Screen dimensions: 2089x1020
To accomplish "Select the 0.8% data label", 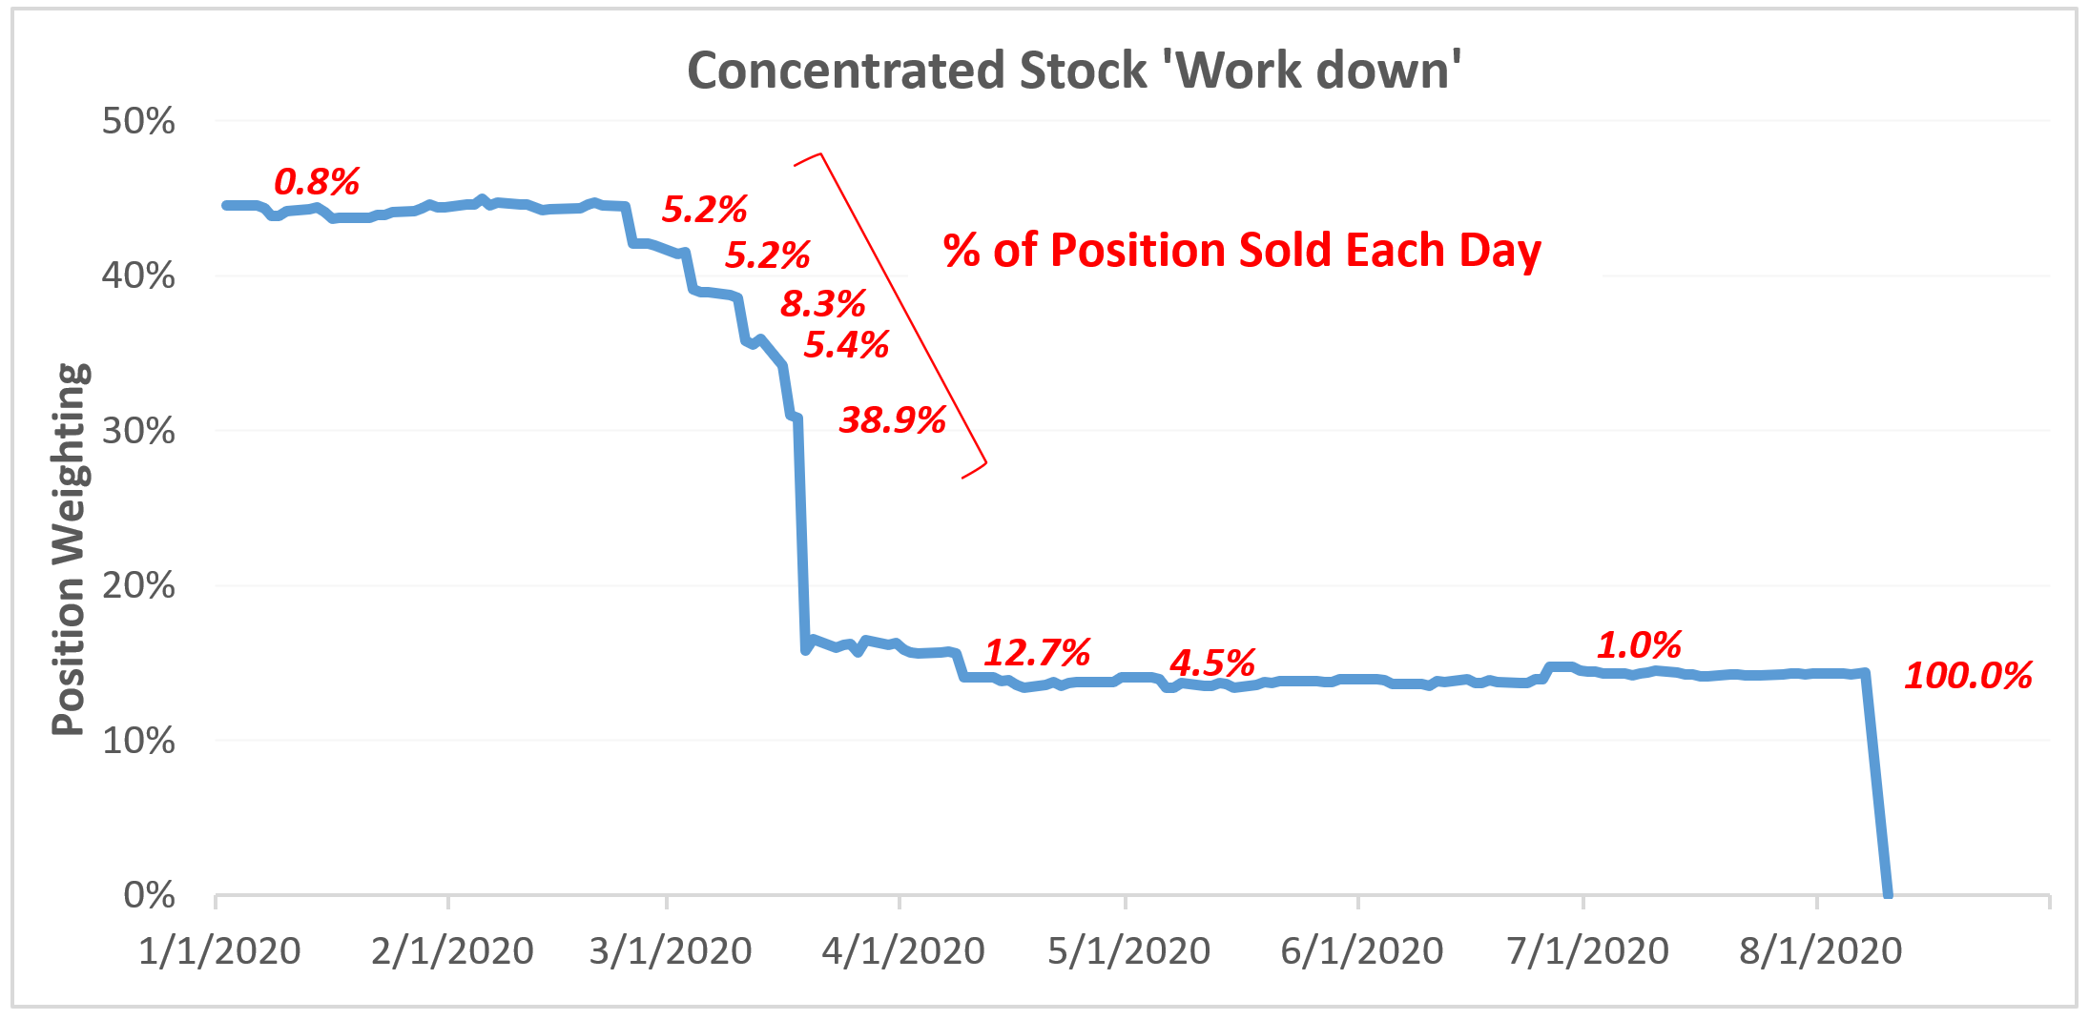I will 317,181.
